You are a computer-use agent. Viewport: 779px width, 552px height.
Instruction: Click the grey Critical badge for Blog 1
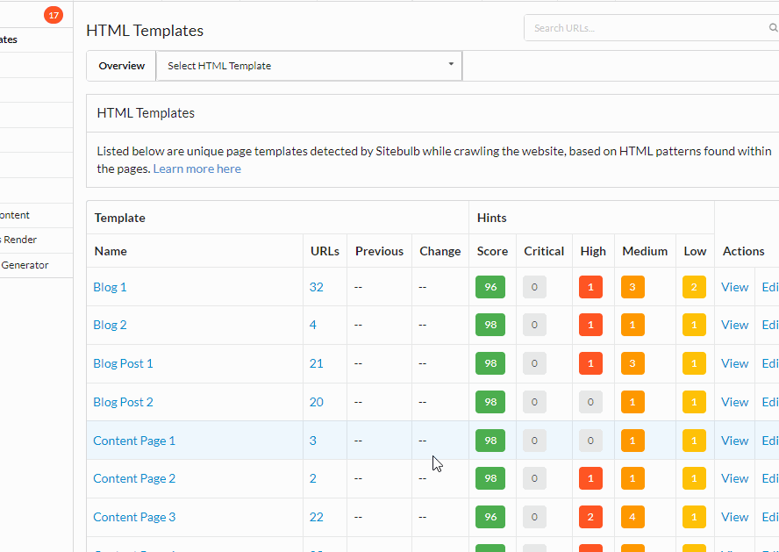[534, 287]
